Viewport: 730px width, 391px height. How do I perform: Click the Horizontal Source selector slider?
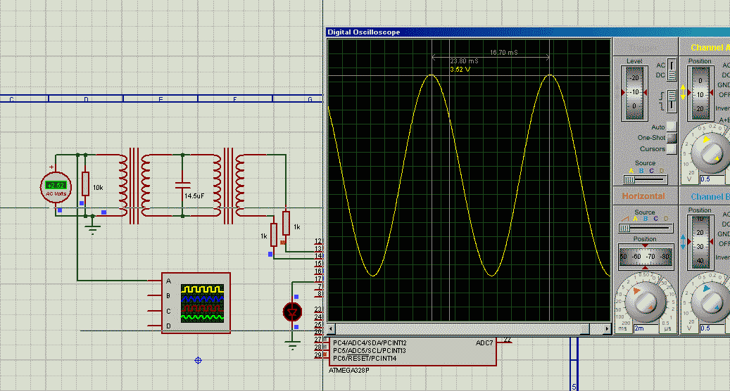(646, 229)
